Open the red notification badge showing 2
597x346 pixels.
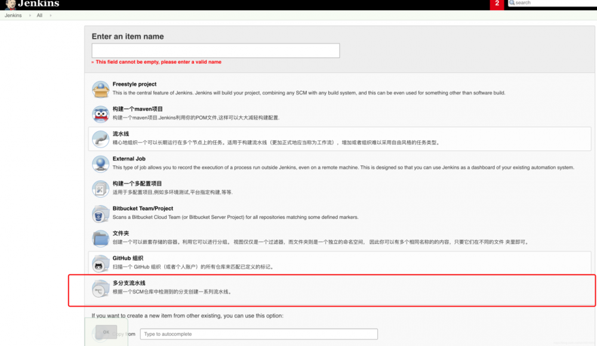click(x=497, y=4)
